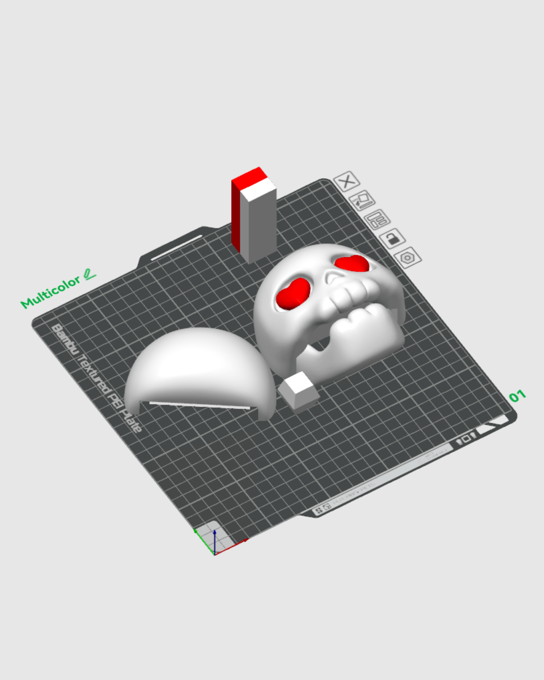Viewport: 544px width, 680px height.
Task: Click the right red heart eye
Action: (352, 263)
